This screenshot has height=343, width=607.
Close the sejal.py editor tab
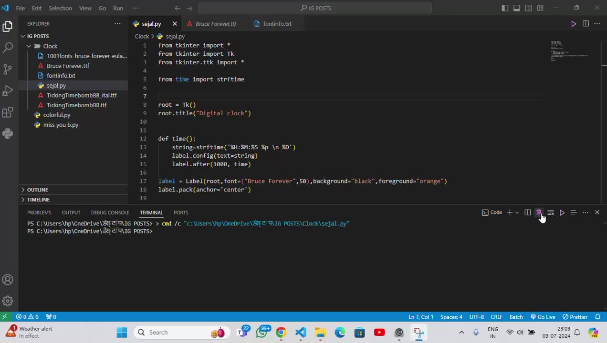tap(175, 24)
